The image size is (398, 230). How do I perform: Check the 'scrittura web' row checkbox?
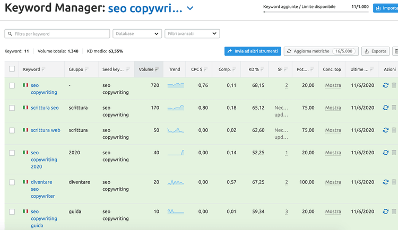pyautogui.click(x=12, y=130)
